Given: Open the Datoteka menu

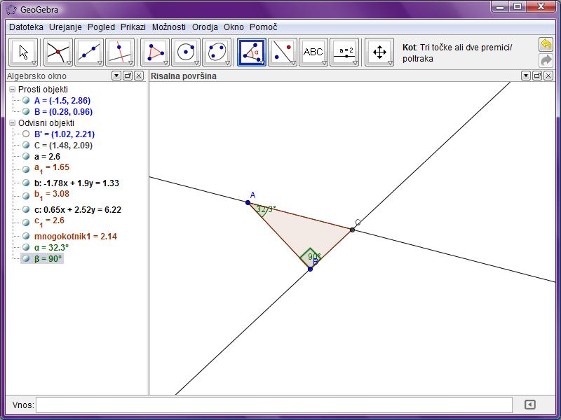Looking at the screenshot, I should [26, 27].
